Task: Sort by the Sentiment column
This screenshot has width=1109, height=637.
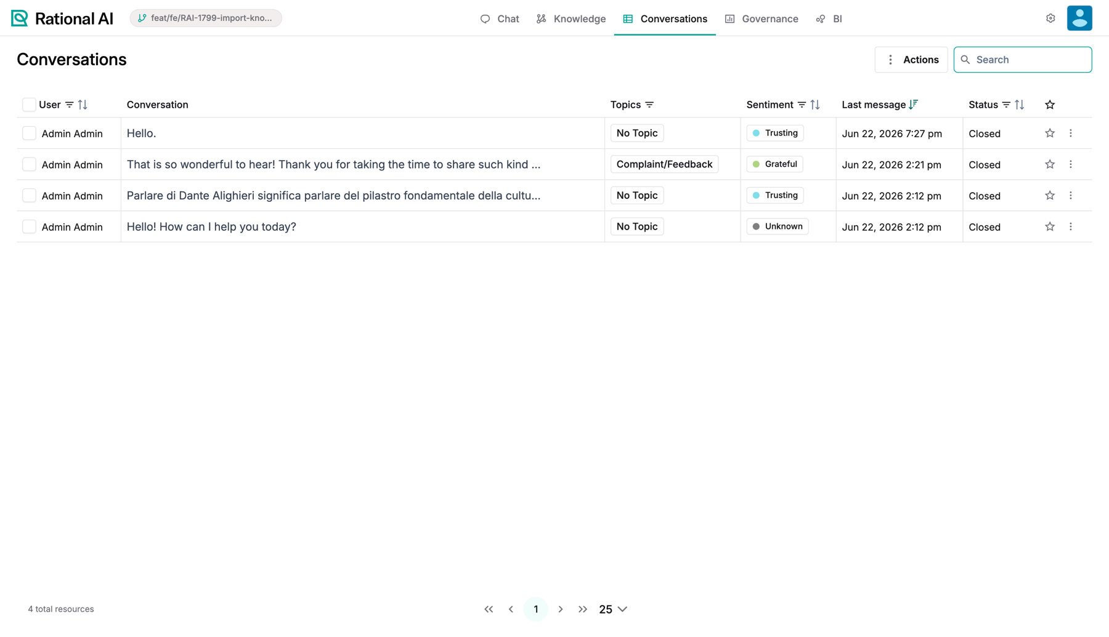Action: point(815,105)
